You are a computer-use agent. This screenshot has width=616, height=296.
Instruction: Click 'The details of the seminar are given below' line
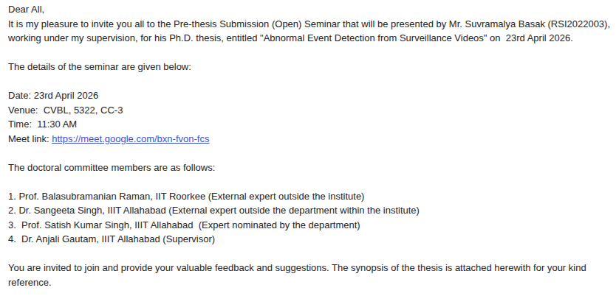click(100, 67)
